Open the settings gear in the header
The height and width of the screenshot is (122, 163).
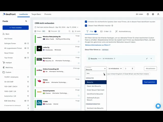point(153,14)
